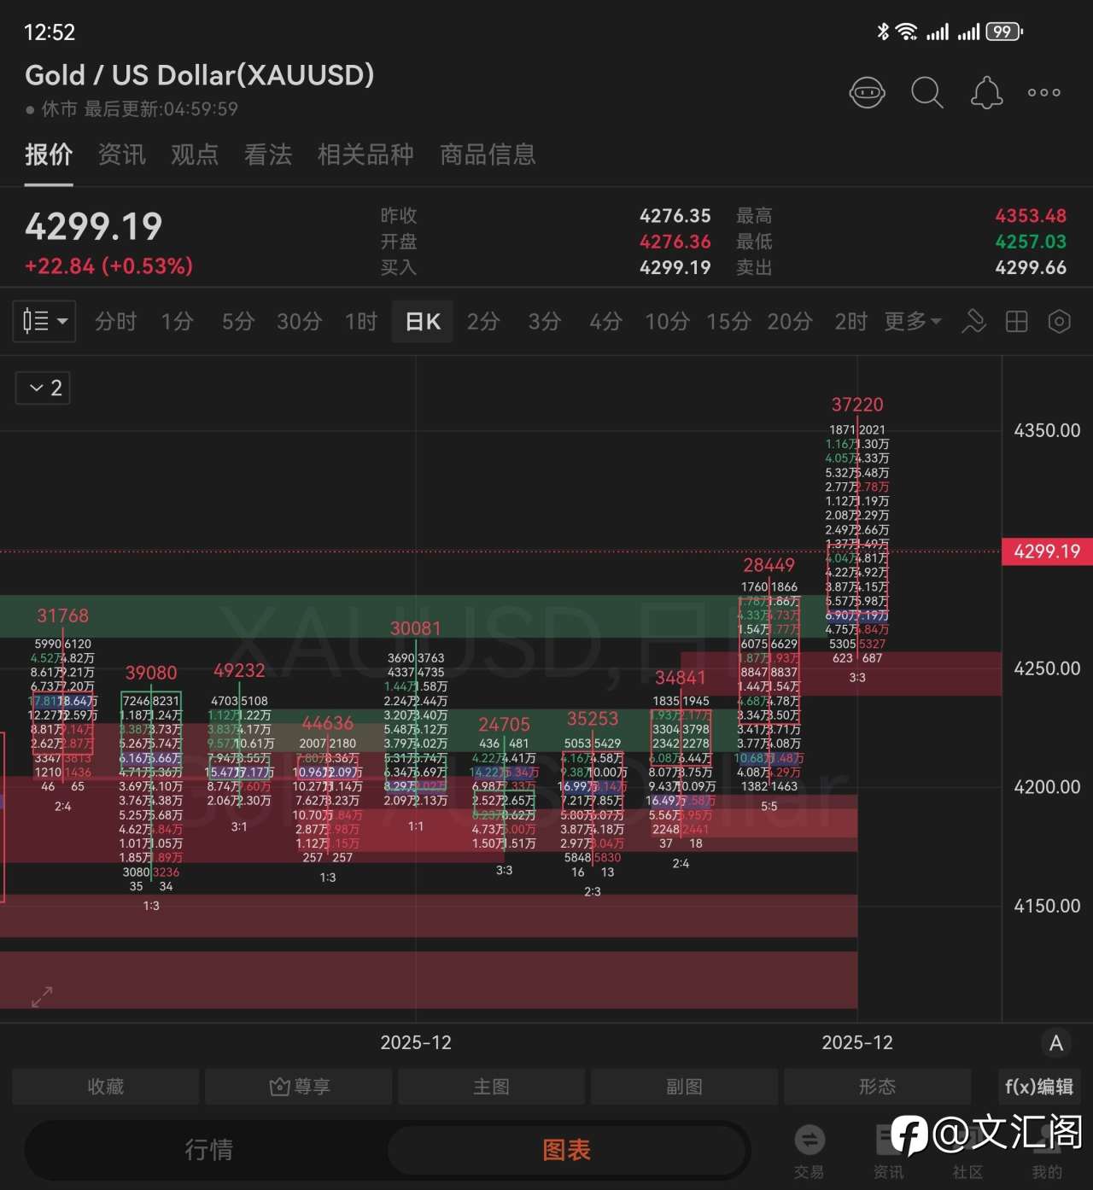Add XAUUSD to favorites with 收藏 star

pyautogui.click(x=105, y=1086)
